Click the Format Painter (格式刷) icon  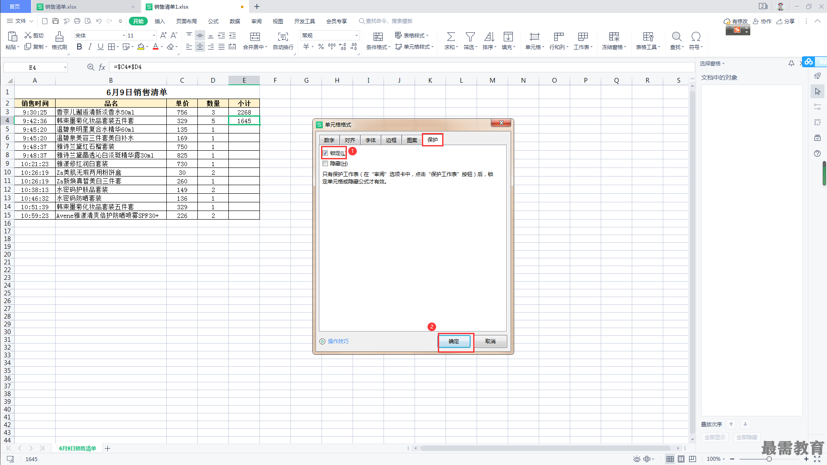pyautogui.click(x=59, y=36)
